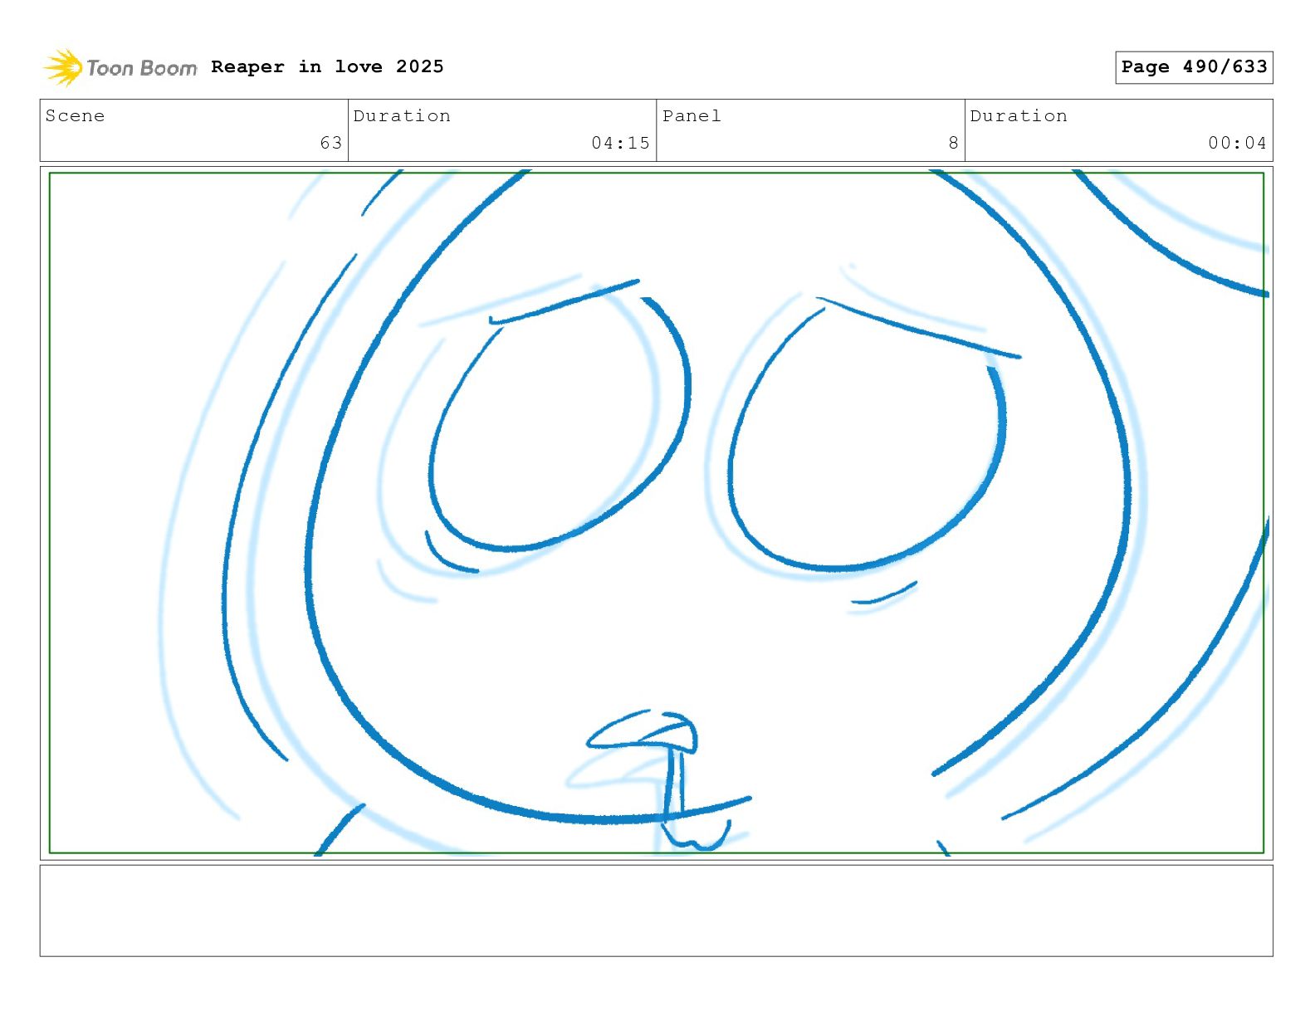Select panel number '8'
The image size is (1315, 1016).
coord(954,143)
